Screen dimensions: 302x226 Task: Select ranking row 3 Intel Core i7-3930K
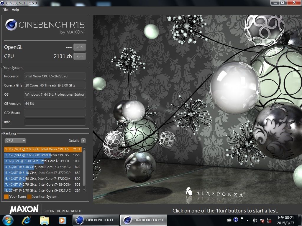point(43,161)
